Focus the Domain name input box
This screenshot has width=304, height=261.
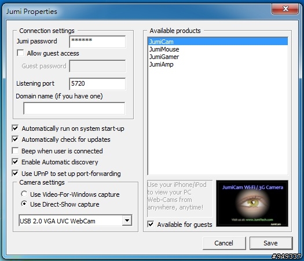74,108
